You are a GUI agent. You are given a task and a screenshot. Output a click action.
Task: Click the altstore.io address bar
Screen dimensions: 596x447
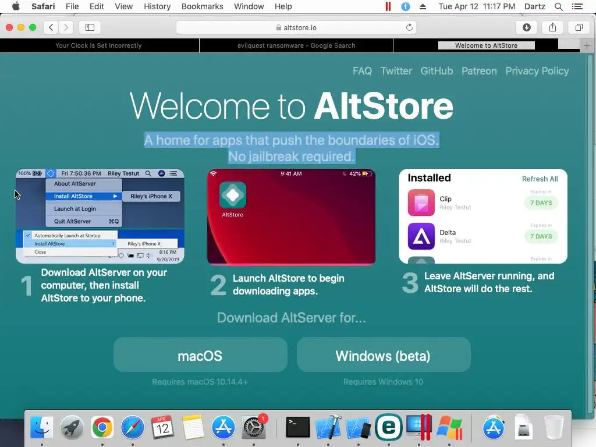(x=296, y=27)
